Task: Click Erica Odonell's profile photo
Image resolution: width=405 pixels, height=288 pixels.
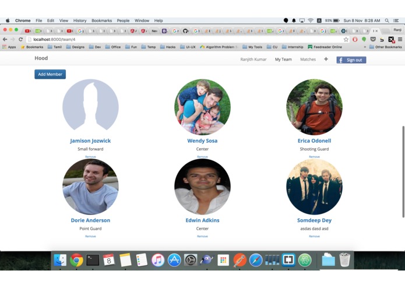Action: tap(314, 107)
